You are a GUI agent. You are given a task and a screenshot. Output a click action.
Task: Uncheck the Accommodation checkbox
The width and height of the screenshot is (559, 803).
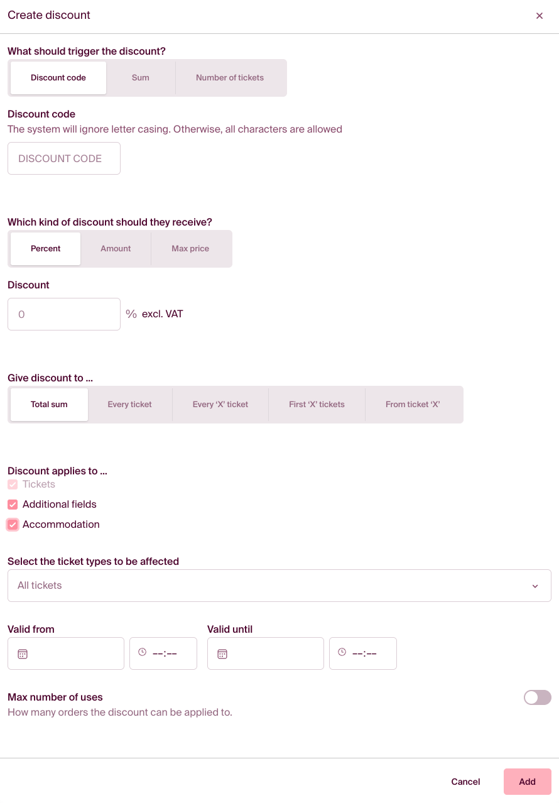pos(13,525)
